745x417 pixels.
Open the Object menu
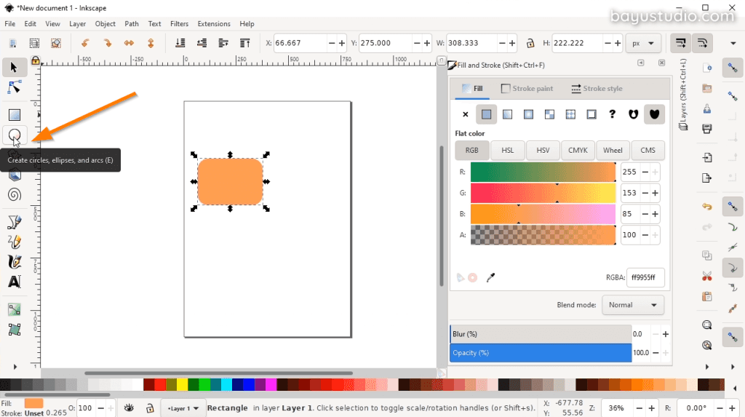coord(105,24)
